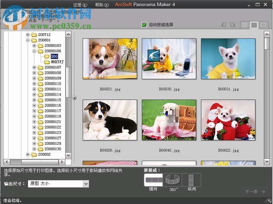273x204 pixels.
Task: Select the DOG031.jpg thumbnail
Action: pos(228,59)
